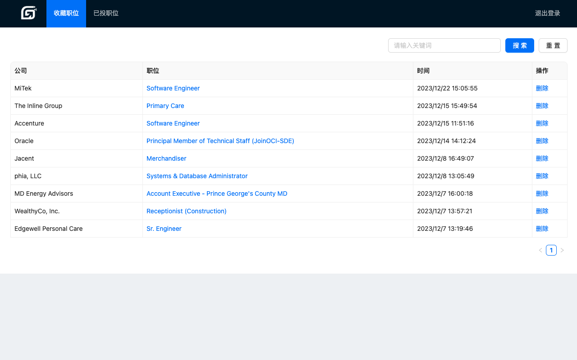Image resolution: width=577 pixels, height=360 pixels.
Task: Click the site logo icon
Action: point(29,13)
